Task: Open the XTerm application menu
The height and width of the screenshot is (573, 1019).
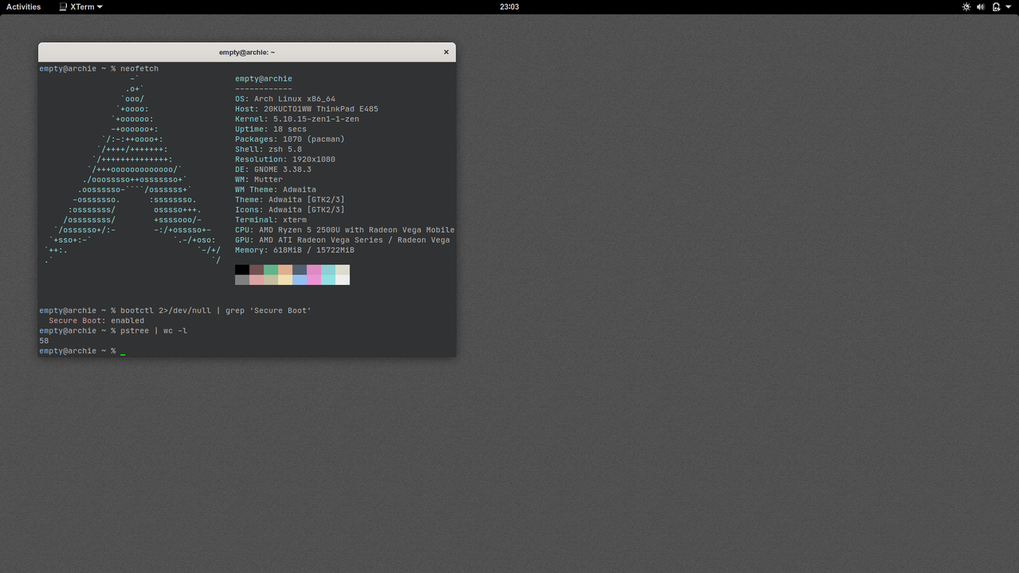Action: [x=80, y=6]
